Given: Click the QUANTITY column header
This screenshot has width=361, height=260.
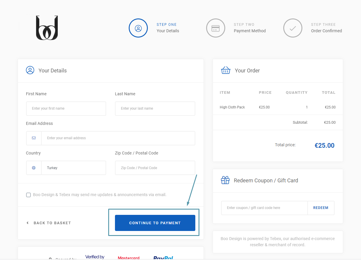Looking at the screenshot, I should [x=297, y=92].
